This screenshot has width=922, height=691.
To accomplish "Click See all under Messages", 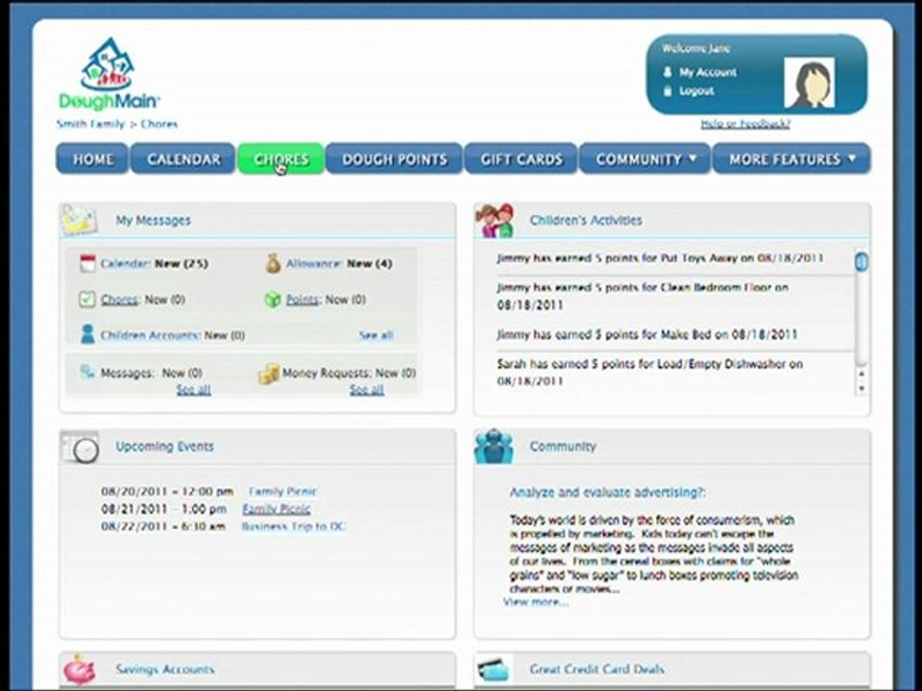I will tap(193, 390).
